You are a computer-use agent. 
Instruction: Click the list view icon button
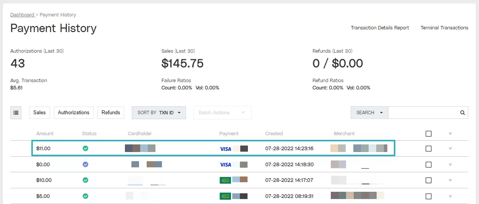pyautogui.click(x=16, y=113)
